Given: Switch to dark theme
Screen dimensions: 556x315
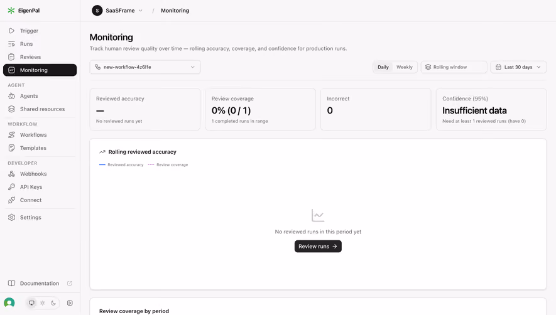Looking at the screenshot, I should click(53, 303).
